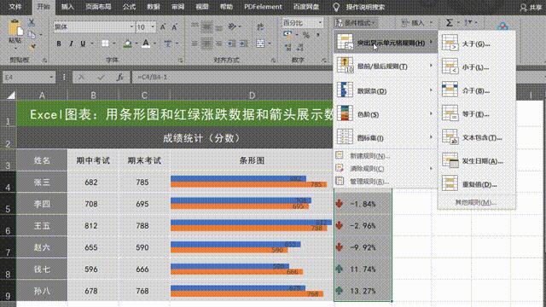Open the Name Box E4 dropdown arrow

51,78
